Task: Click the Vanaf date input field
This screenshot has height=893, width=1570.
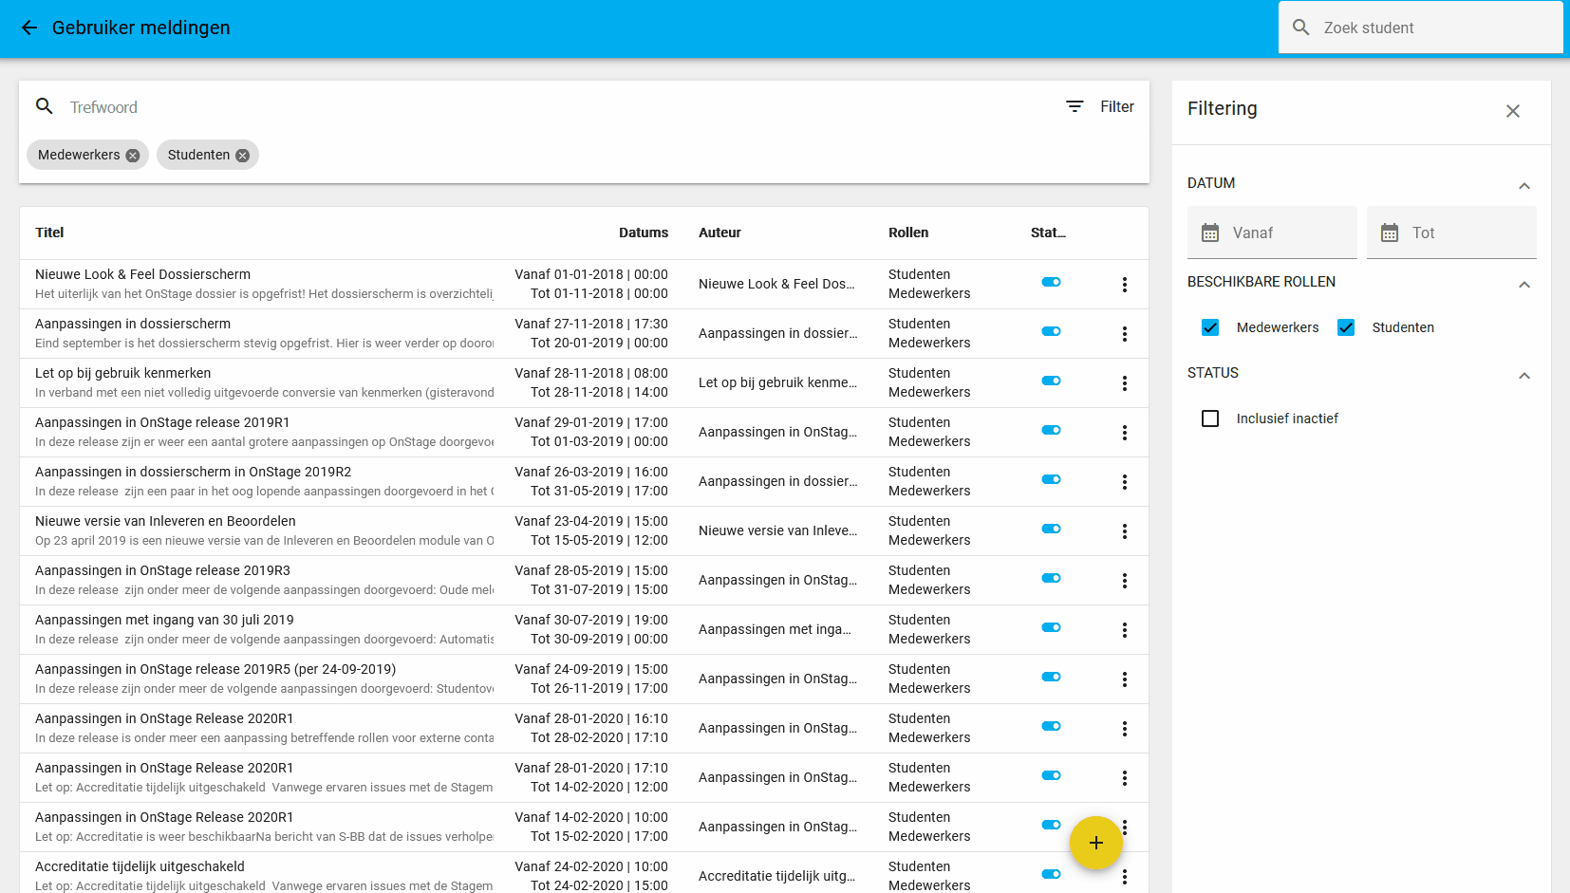Action: coord(1272,233)
